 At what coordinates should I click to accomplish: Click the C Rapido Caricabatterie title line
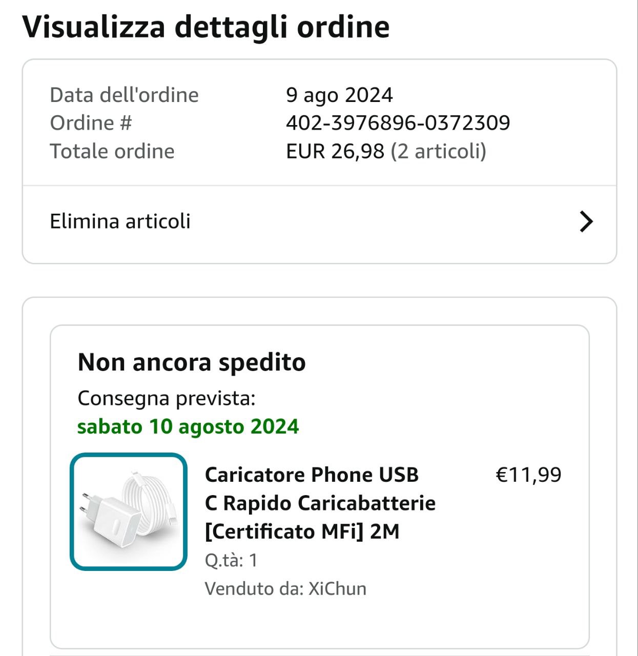(320, 503)
